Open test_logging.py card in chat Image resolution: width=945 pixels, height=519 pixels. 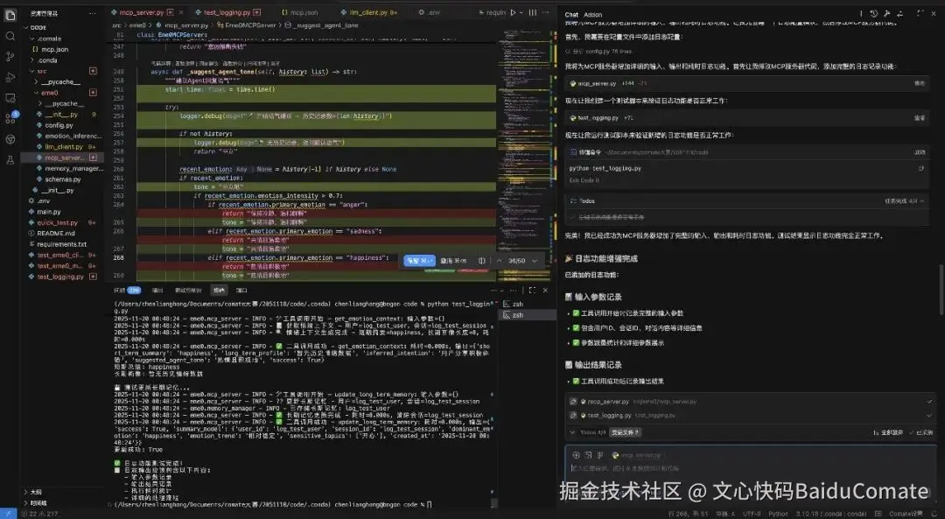coord(747,117)
